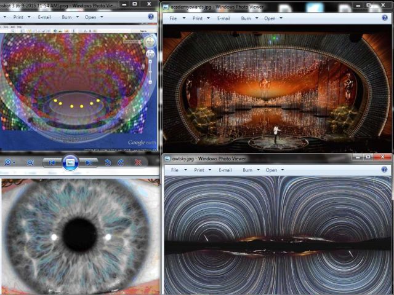
Task: Click Open in academyawards.jpg window
Action: coord(270,18)
